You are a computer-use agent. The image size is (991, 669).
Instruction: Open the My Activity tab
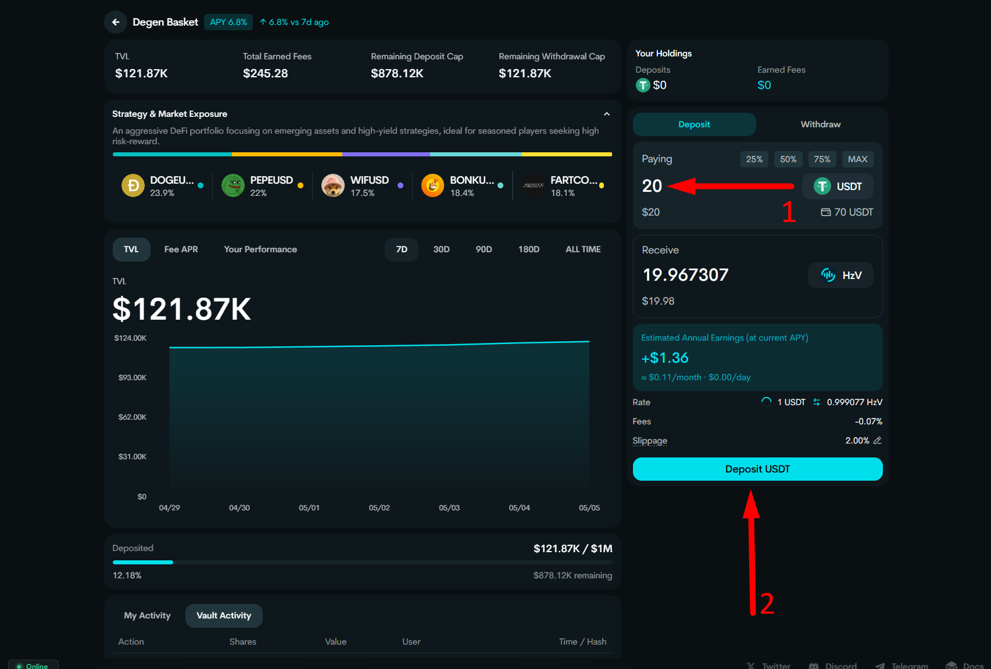147,616
